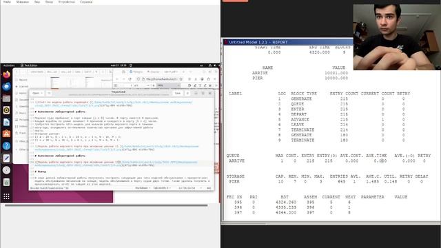This screenshot has height=248, width=441.
Task: Open LibreOffice Writer from the dock
Action: pos(6,122)
